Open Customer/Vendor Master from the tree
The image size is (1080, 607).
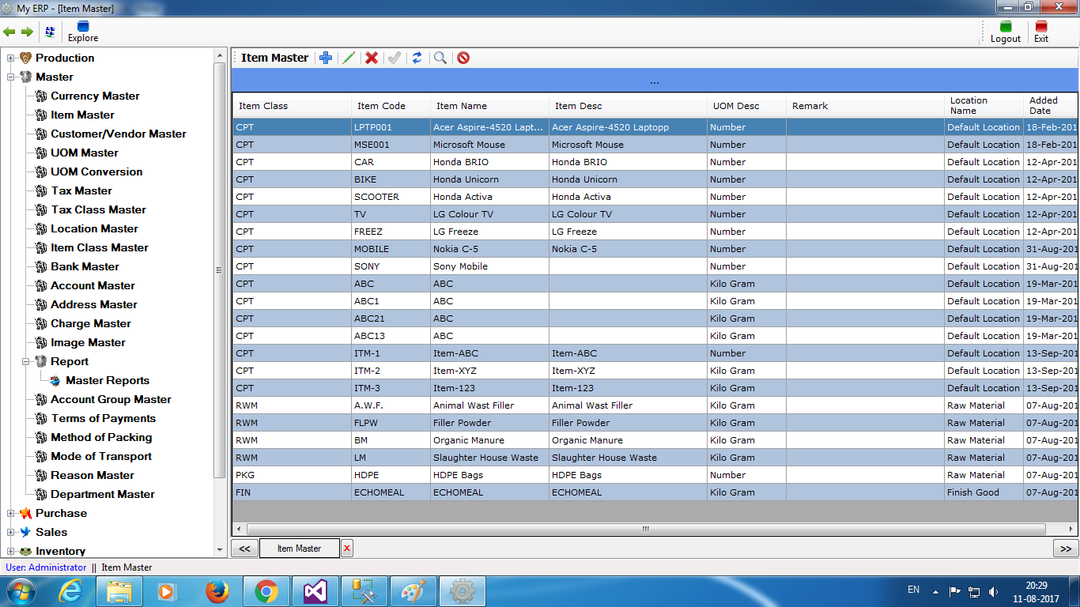coord(119,134)
